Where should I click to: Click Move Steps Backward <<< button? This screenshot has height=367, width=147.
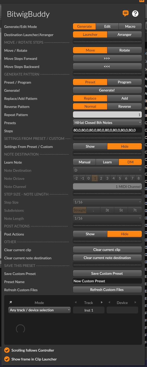pyautogui.click(x=107, y=66)
